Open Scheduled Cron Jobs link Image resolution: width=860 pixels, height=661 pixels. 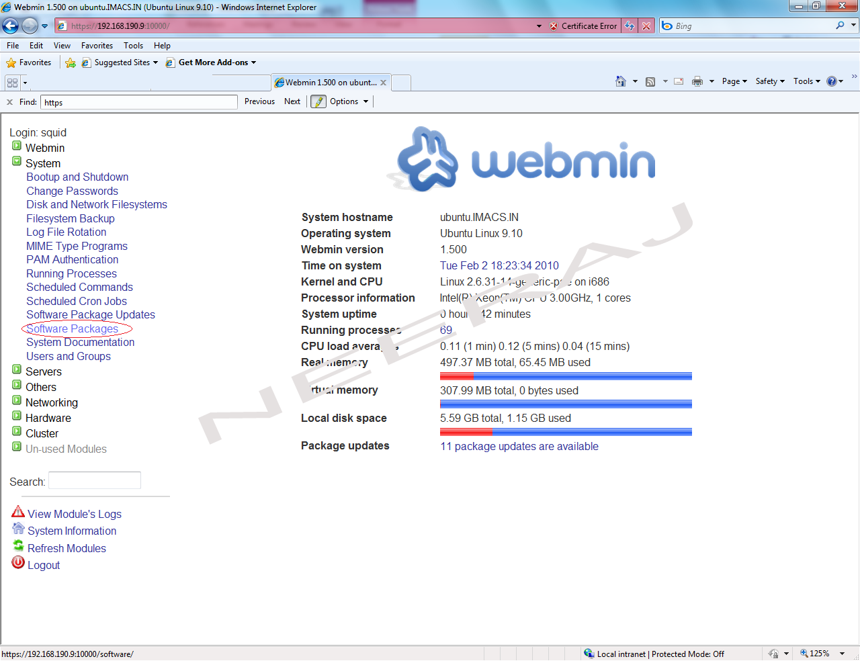click(x=77, y=302)
